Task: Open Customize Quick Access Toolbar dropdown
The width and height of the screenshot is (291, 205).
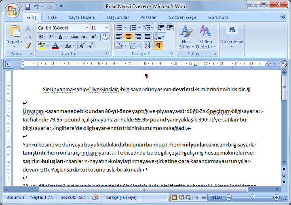Action: pos(61,7)
